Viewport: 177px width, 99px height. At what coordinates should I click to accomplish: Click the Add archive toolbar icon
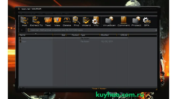click(24, 21)
